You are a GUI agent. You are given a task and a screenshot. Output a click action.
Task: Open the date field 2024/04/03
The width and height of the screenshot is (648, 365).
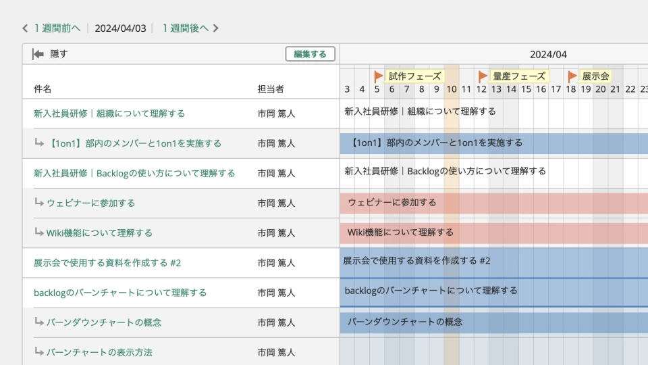click(120, 28)
